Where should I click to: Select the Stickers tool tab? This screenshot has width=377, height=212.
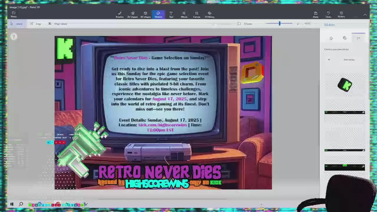(x=158, y=15)
